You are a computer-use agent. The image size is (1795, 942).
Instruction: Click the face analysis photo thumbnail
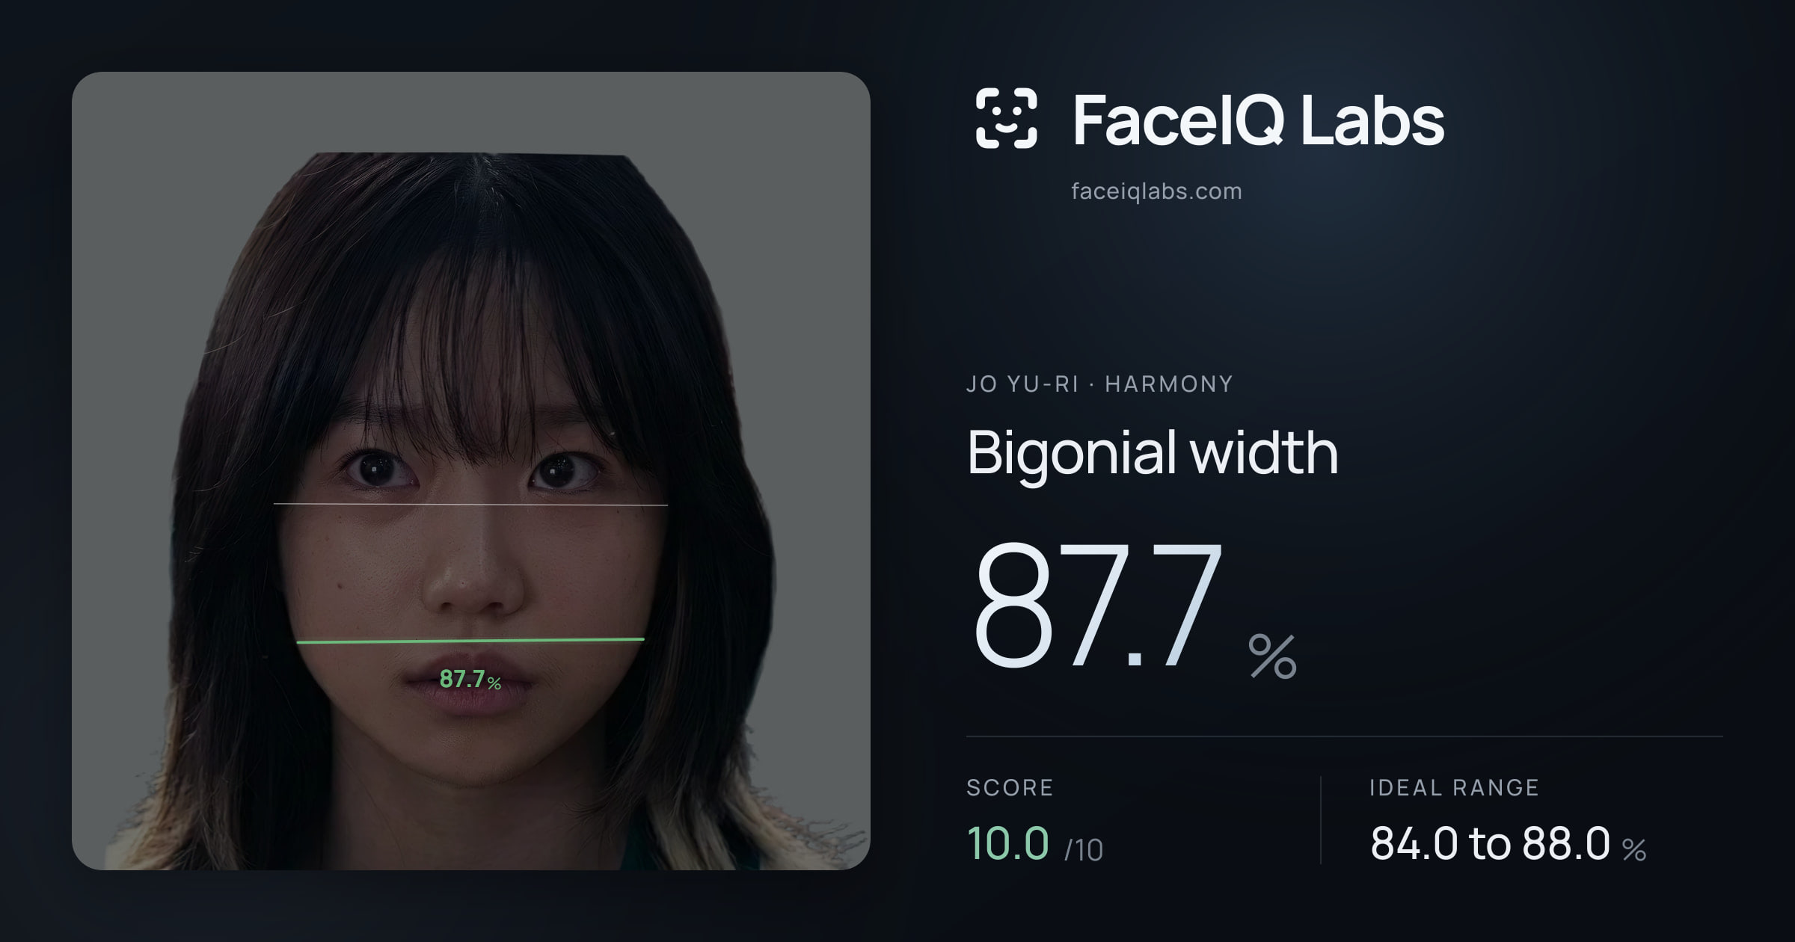coord(471,471)
